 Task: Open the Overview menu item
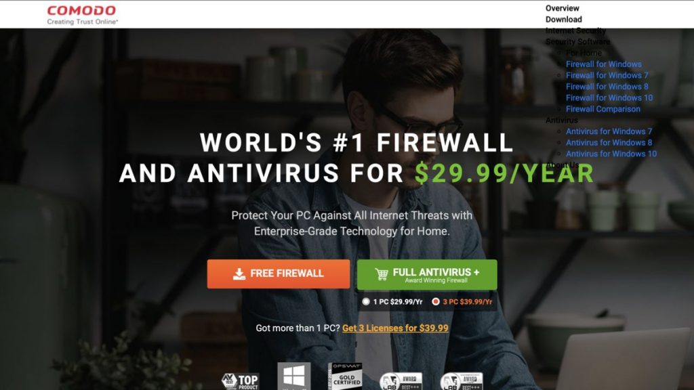tap(562, 8)
